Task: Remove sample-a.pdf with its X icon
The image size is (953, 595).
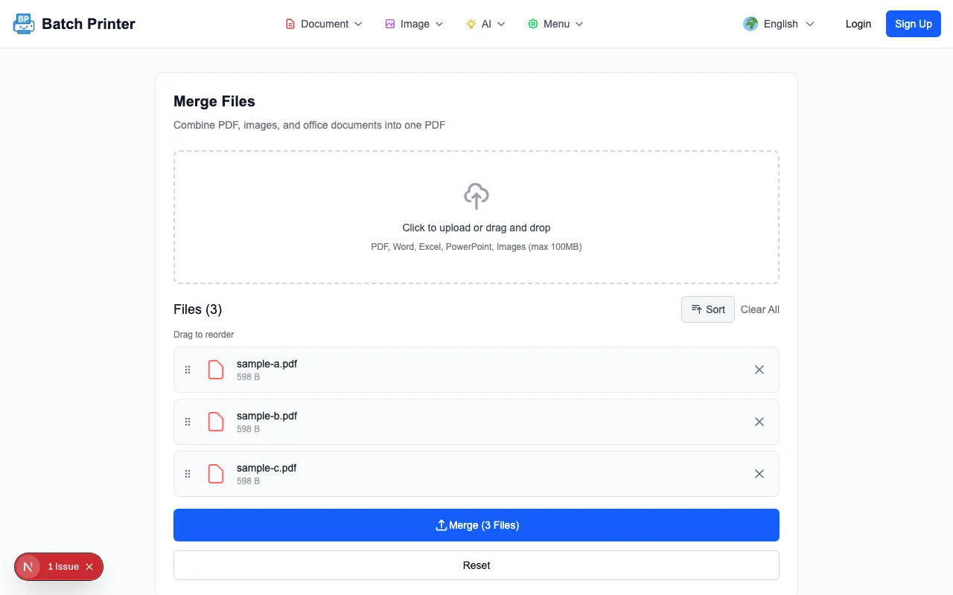Action: point(759,370)
